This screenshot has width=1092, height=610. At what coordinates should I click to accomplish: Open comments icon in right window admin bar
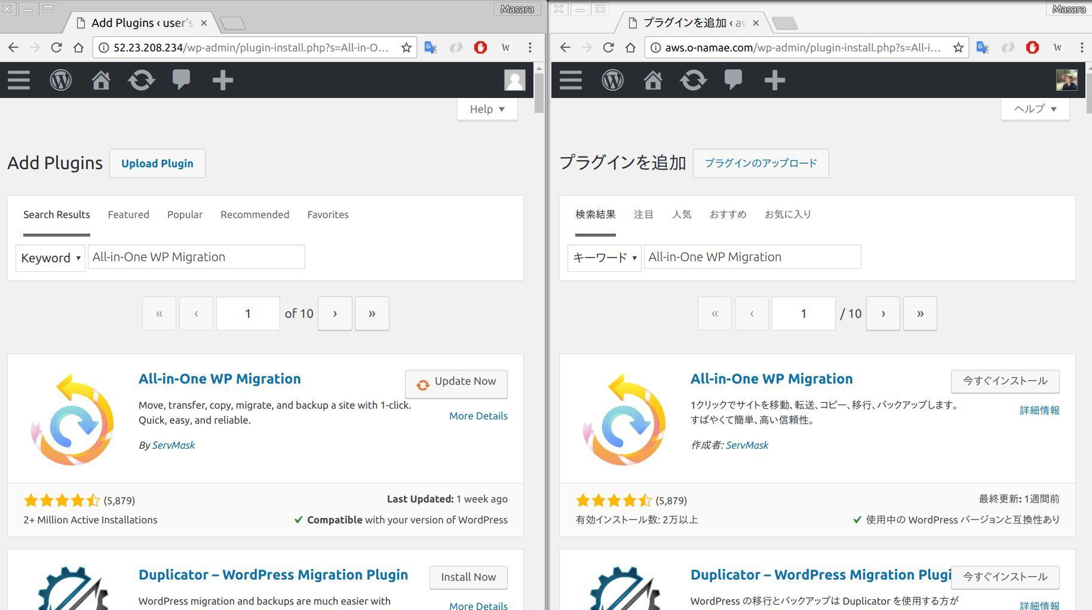733,80
